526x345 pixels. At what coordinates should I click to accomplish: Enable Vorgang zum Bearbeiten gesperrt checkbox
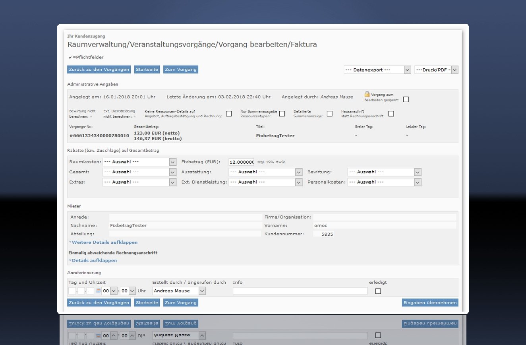pyautogui.click(x=406, y=99)
